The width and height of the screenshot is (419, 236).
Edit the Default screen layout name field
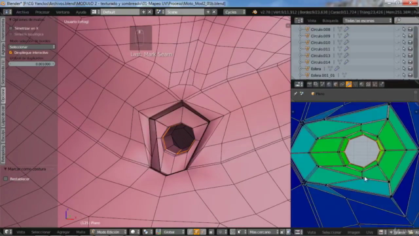click(120, 12)
